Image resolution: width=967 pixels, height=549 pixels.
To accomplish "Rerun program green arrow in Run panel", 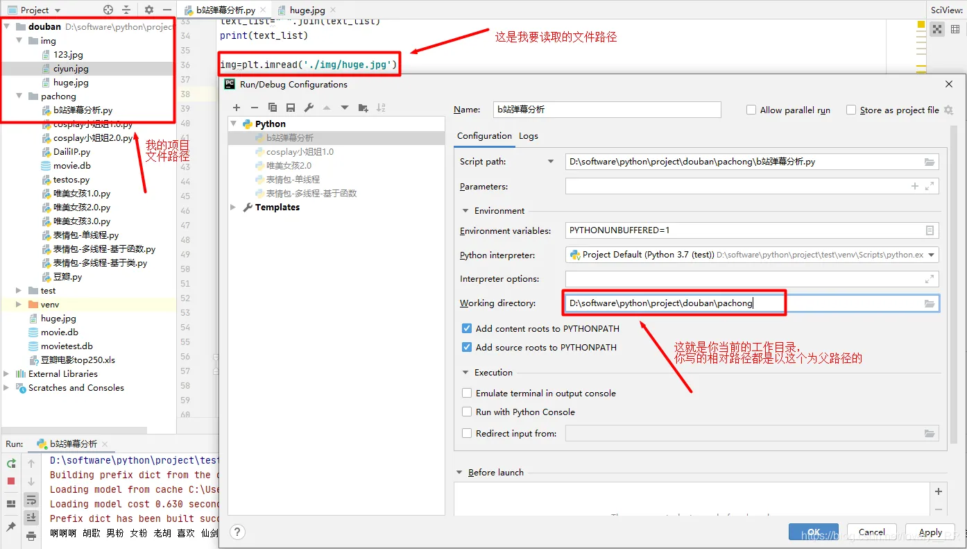I will click(x=11, y=464).
